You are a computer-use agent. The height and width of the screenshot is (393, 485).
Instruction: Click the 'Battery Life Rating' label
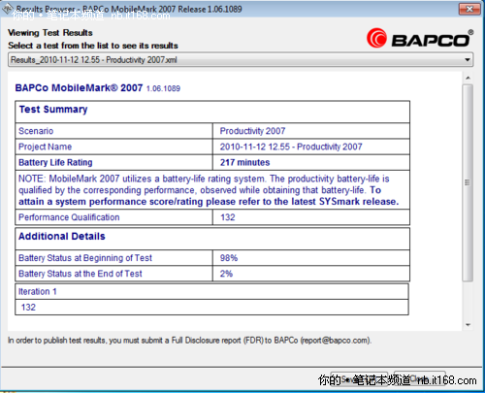coord(55,162)
